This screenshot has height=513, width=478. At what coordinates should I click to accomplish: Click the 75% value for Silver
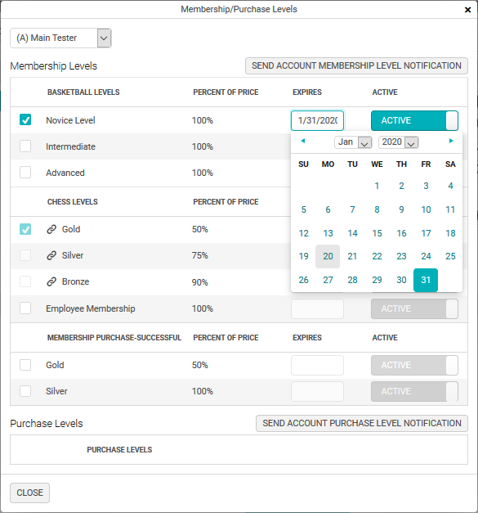click(x=200, y=255)
